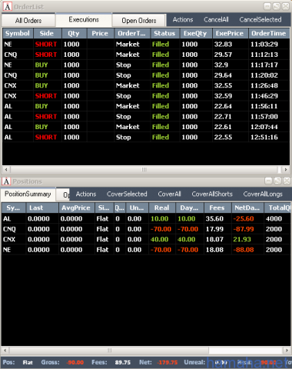The width and height of the screenshot is (292, 369).
Task: Select the PositionSummary tab
Action: coord(28,194)
